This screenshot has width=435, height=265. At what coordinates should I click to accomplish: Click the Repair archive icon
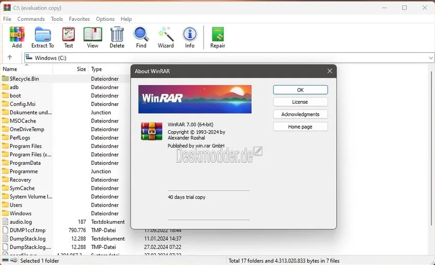point(218,38)
